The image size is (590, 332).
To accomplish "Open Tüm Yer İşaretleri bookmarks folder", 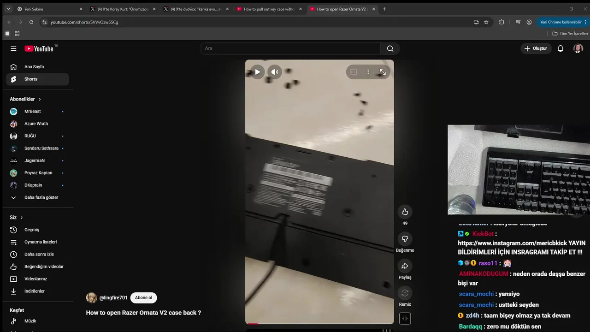I will (x=570, y=33).
